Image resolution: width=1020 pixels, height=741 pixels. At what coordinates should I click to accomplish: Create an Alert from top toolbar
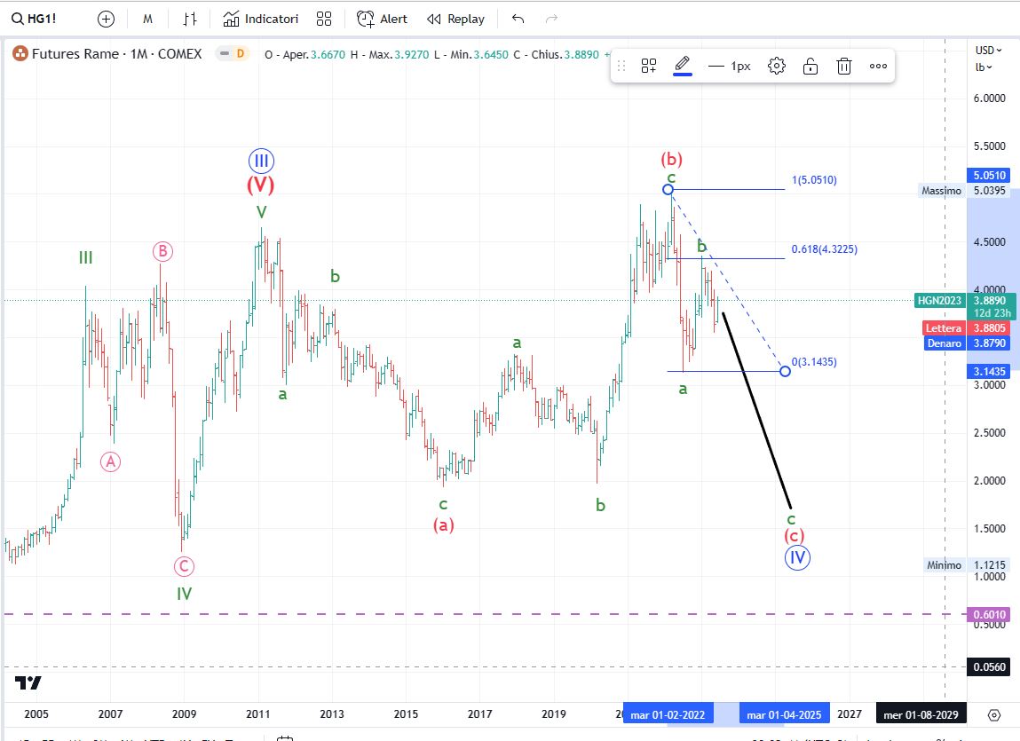click(x=382, y=19)
